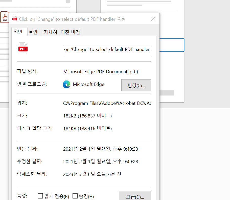Click the small PDF icon in the dialog title bar
The width and height of the screenshot is (230, 200).
(15, 19)
